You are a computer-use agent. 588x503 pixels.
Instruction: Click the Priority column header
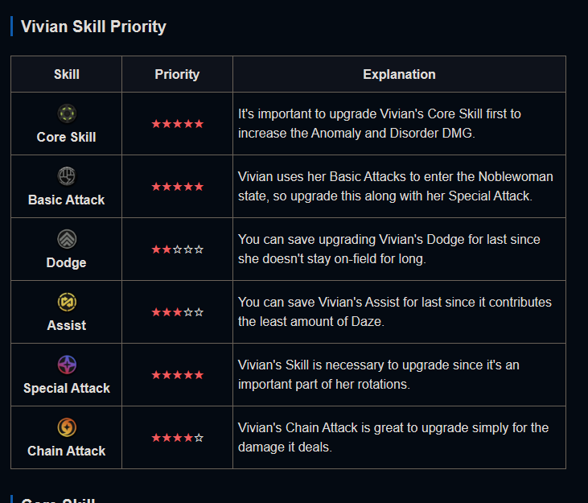[177, 74]
